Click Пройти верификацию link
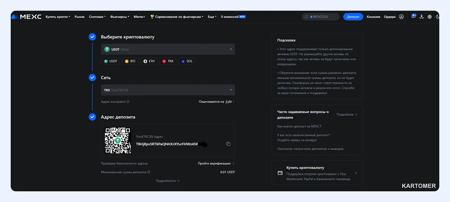 coord(216,163)
